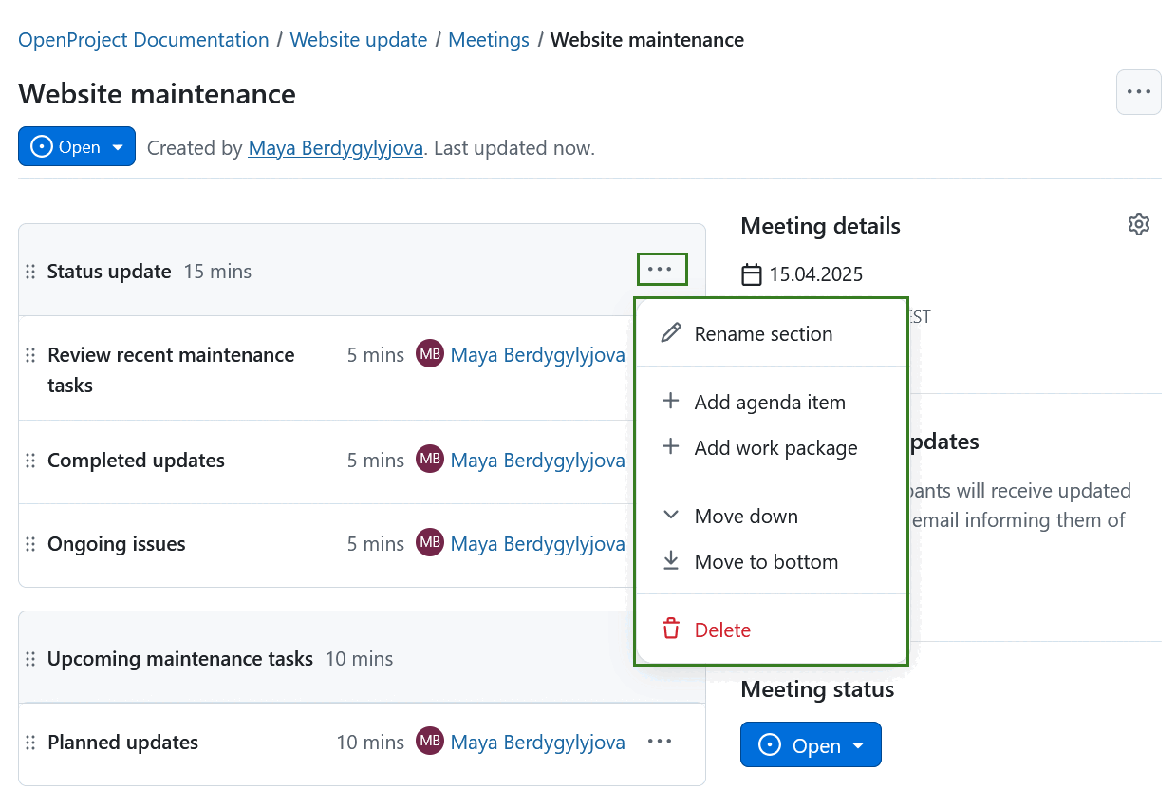Click Maya Berdygylyjova avatar in Planned updates
Image resolution: width=1176 pixels, height=790 pixels.
coord(429,742)
